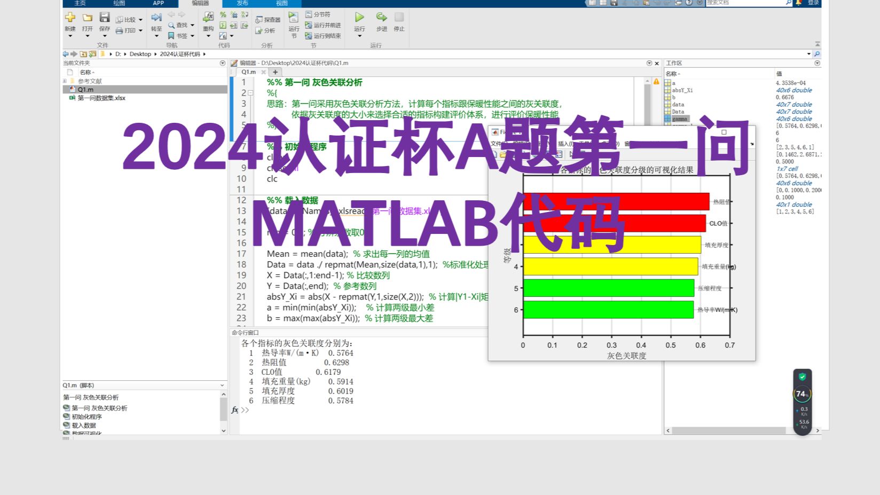This screenshot has width=880, height=495.
Task: Expand the Q1.m details panel chevron
Action: tap(222, 385)
